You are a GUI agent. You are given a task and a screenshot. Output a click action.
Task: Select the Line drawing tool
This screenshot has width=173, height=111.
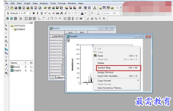click(6, 69)
